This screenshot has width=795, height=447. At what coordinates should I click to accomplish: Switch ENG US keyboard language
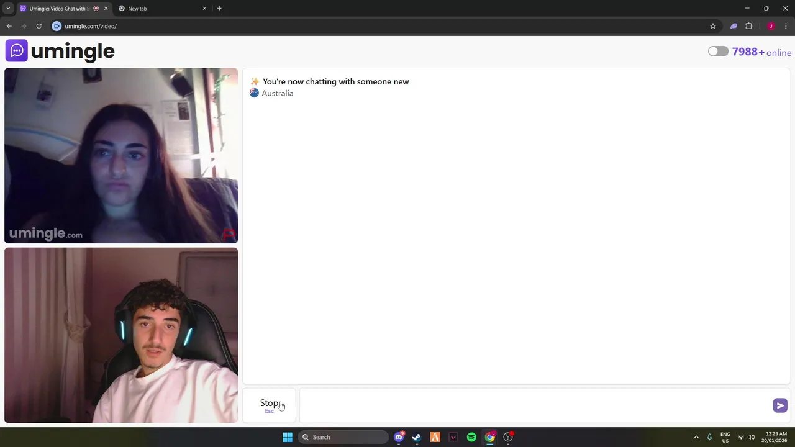pos(725,437)
